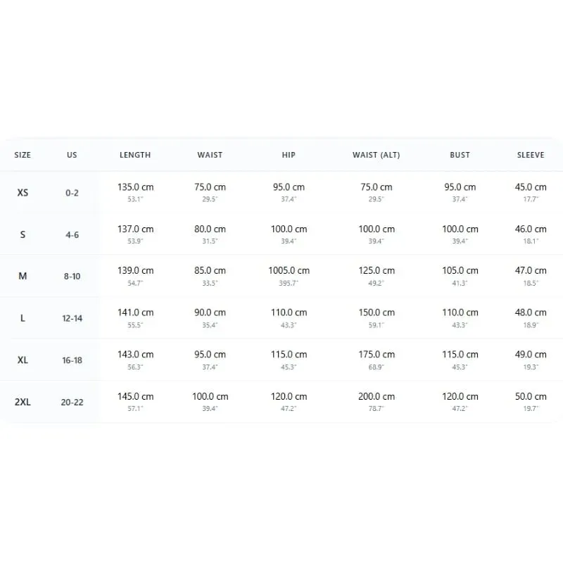Click the SIZE column header

pos(23,155)
